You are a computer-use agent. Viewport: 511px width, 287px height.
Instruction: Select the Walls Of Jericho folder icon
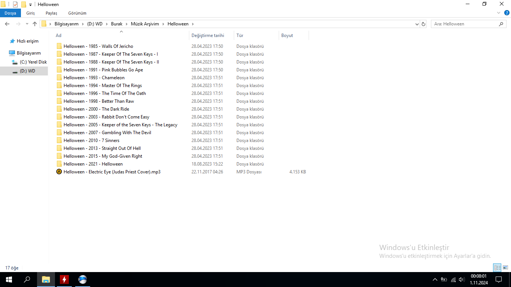coord(59,46)
